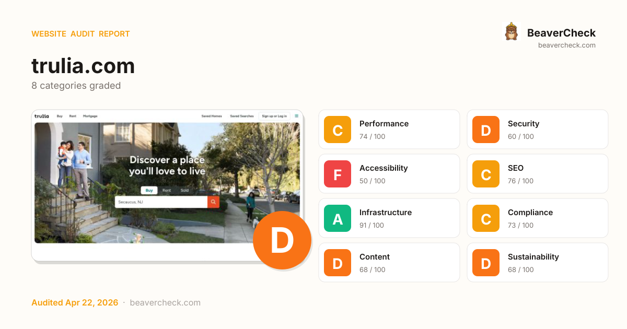Click the Infrastructure grade A badge
Viewport: 627px width, 329px height.
click(x=338, y=218)
